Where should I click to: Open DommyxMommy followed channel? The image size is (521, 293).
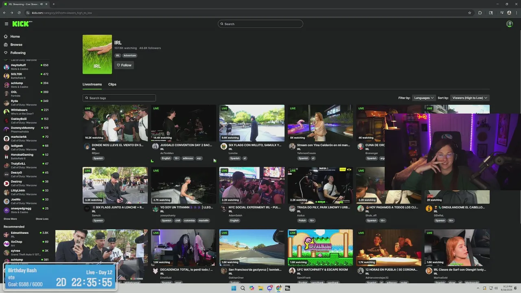point(26,129)
